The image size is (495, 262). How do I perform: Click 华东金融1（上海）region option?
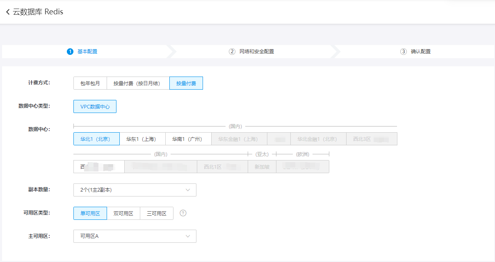pyautogui.click(x=239, y=139)
